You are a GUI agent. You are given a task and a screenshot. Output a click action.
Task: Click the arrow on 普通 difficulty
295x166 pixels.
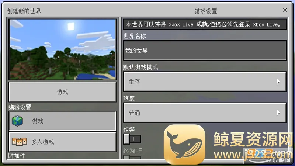pos(278,113)
